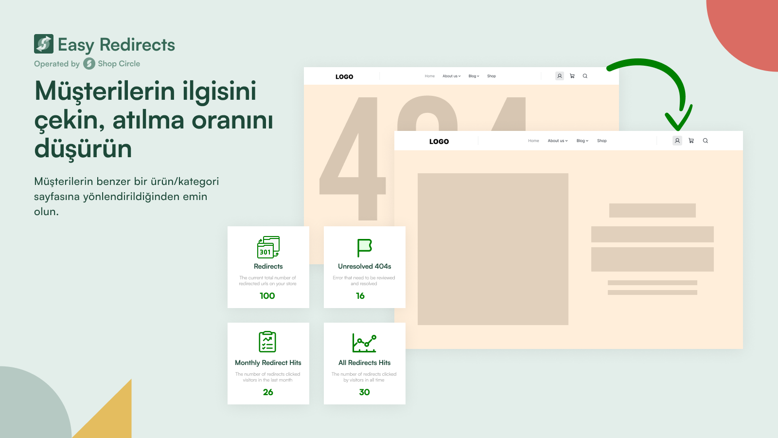Click the Monthly Redirect Hits clipboard icon
778x438 pixels.
pos(267,342)
